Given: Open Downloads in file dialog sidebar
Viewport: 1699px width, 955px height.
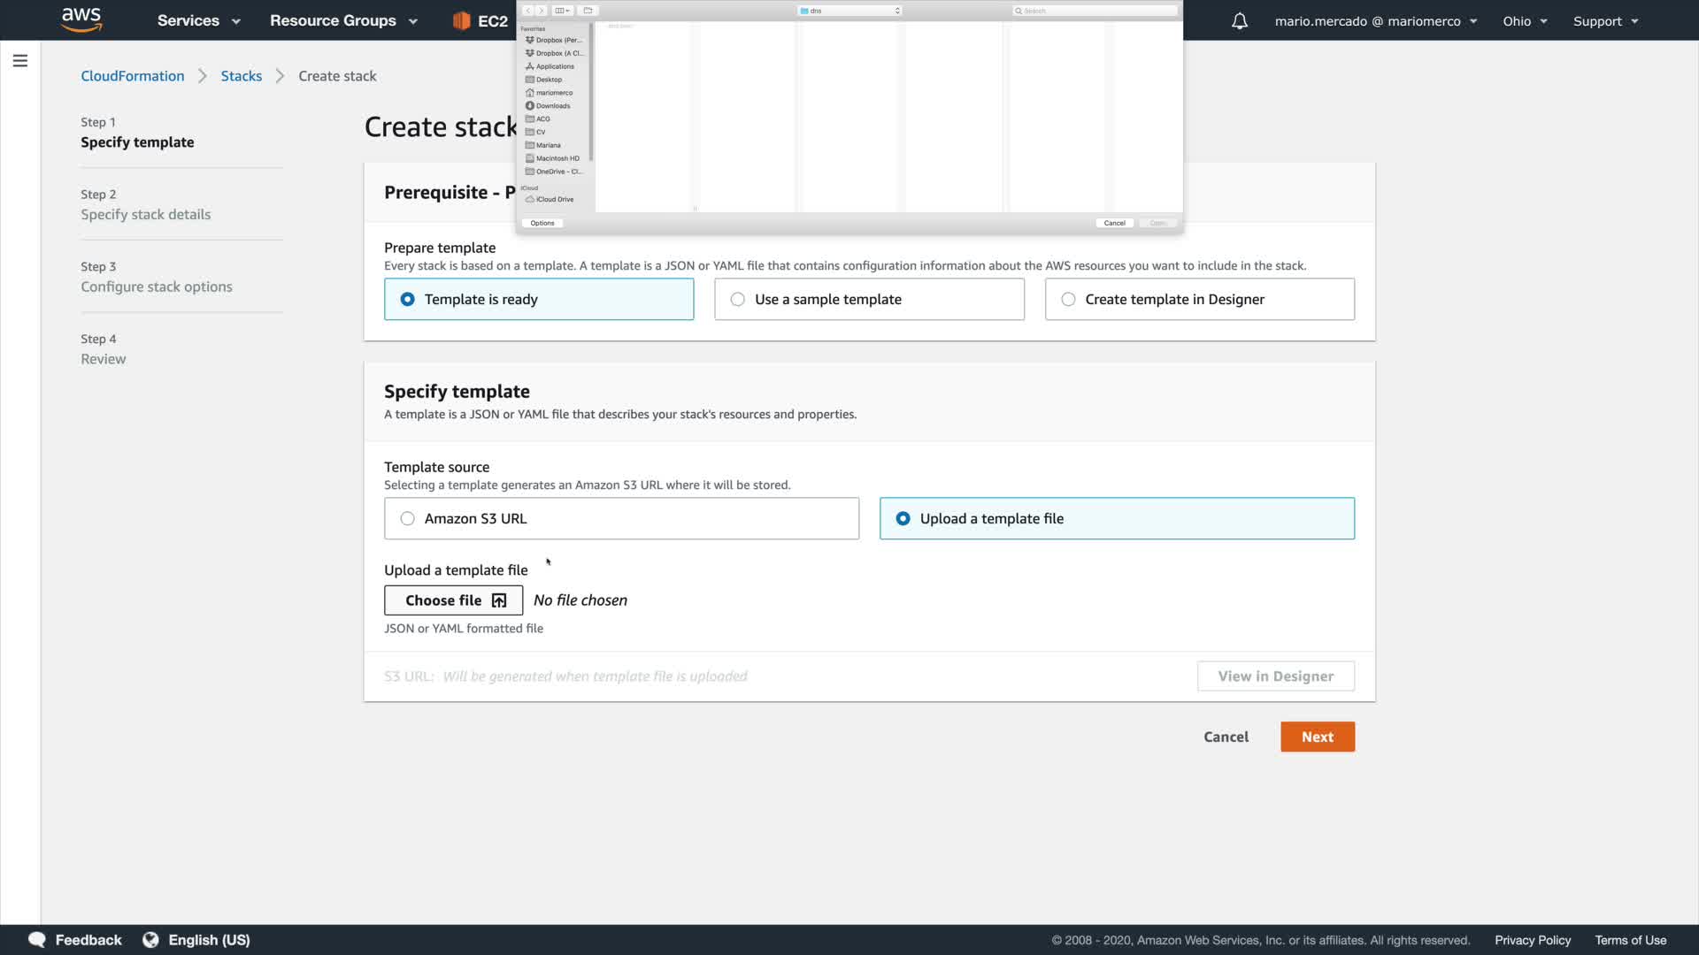Looking at the screenshot, I should click(552, 106).
